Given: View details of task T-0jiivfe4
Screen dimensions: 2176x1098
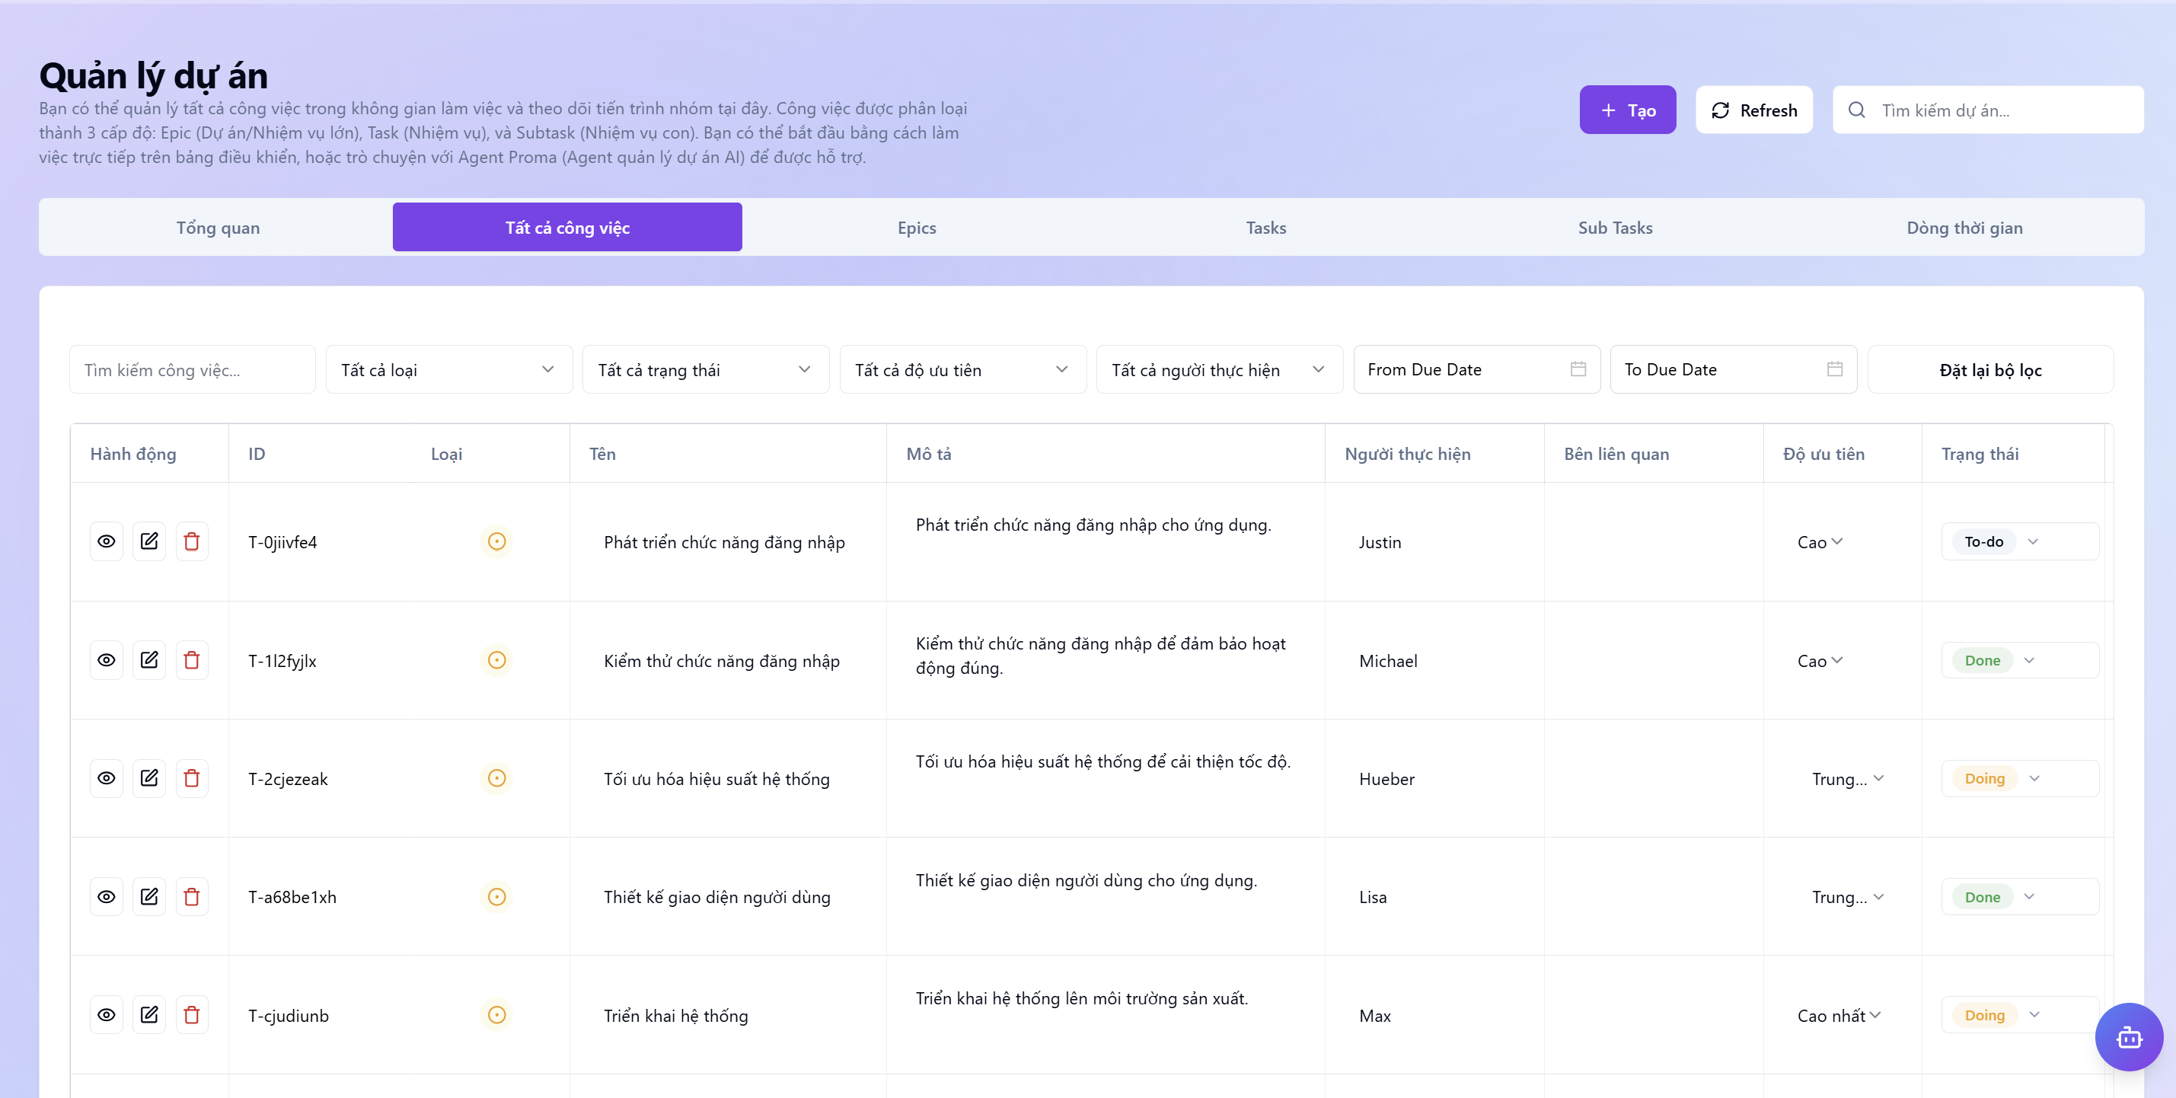Looking at the screenshot, I should (107, 541).
